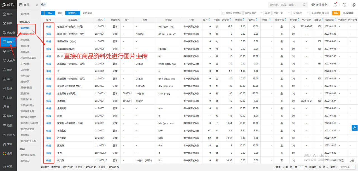Open 高级搜索 advanced search
Viewport: 358px width, 171px height.
[348, 13]
